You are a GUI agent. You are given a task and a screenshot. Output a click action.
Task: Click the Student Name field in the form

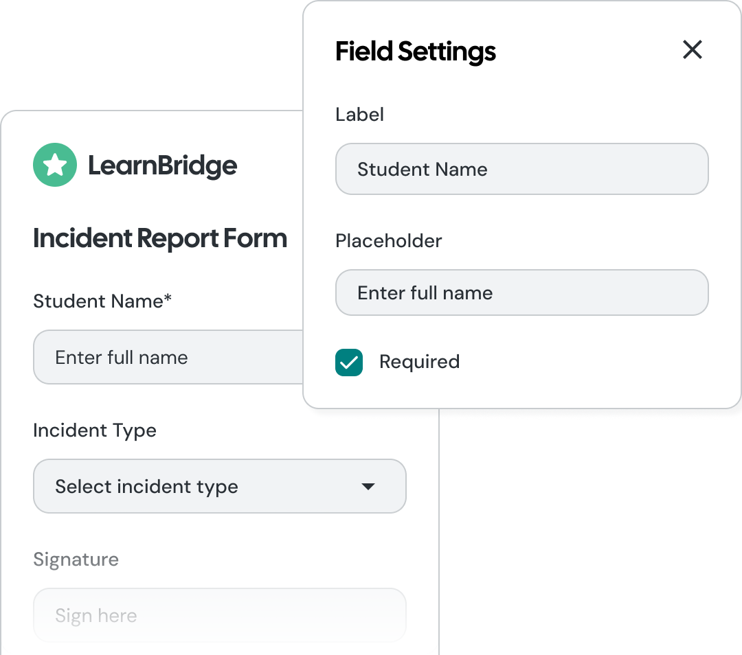pos(168,357)
